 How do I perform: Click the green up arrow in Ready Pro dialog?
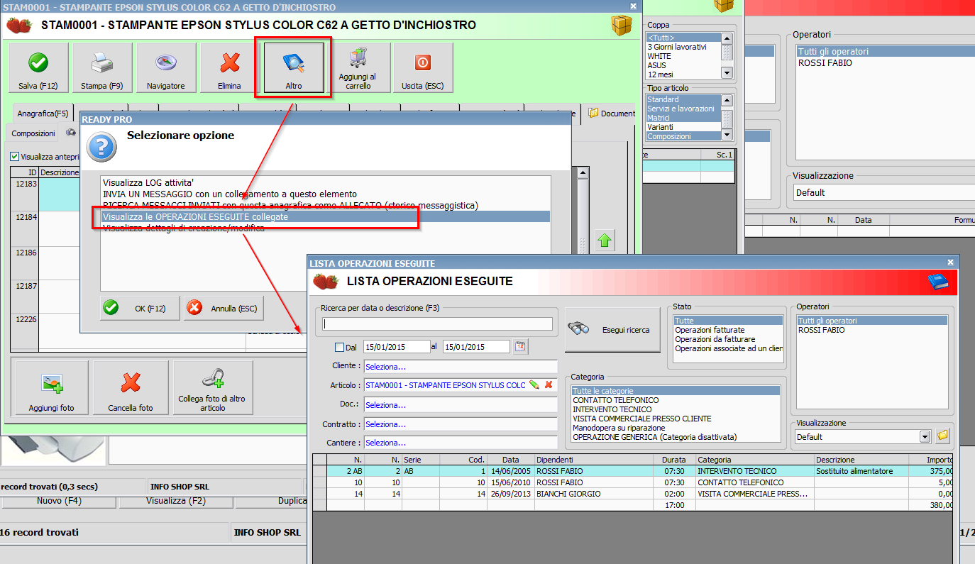click(605, 240)
